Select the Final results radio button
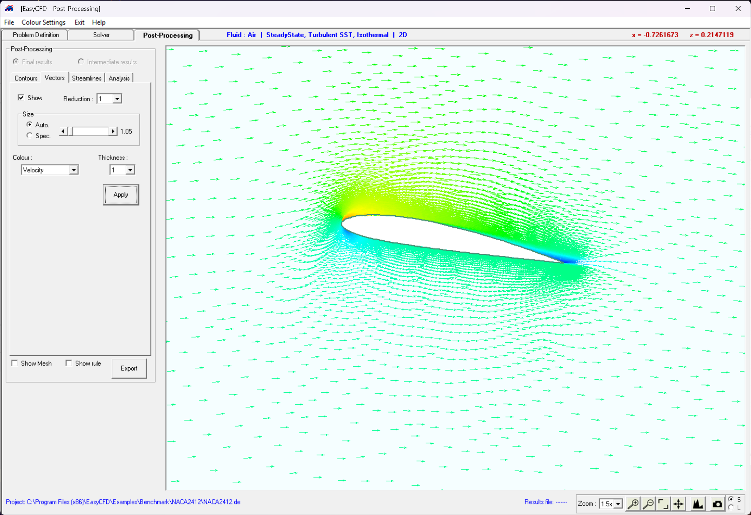751x515 pixels. tap(16, 62)
